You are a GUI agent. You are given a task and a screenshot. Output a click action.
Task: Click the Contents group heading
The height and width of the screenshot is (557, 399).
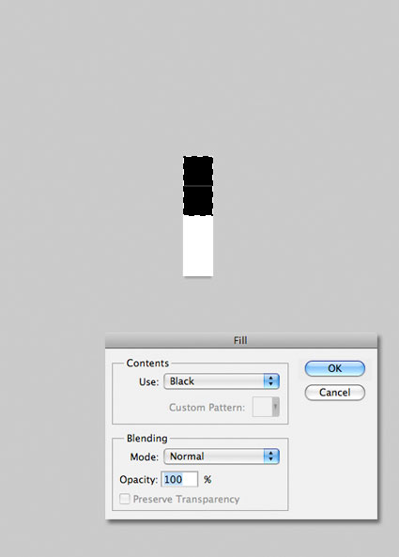[x=147, y=364]
